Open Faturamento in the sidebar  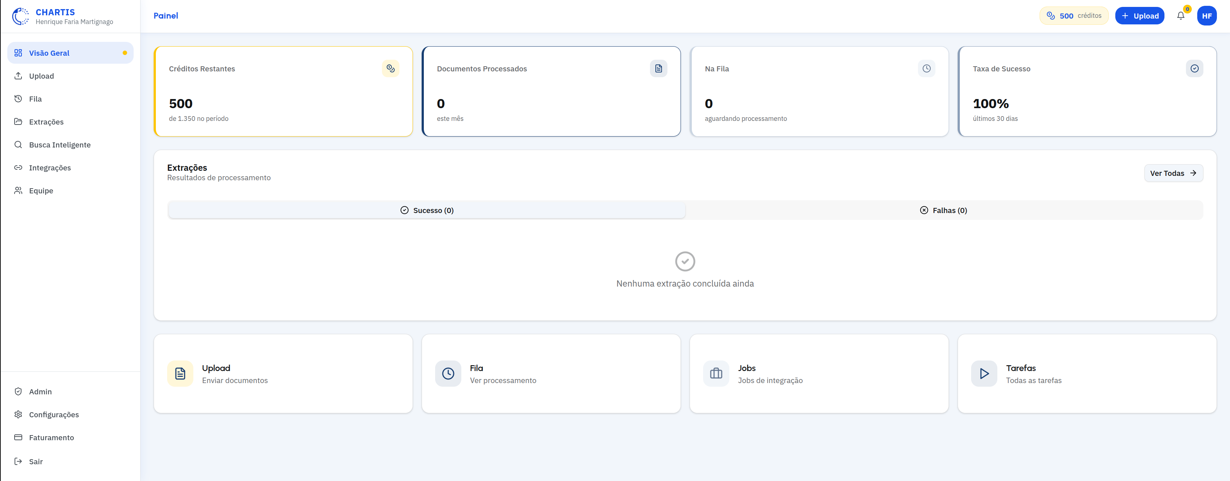[x=51, y=438]
